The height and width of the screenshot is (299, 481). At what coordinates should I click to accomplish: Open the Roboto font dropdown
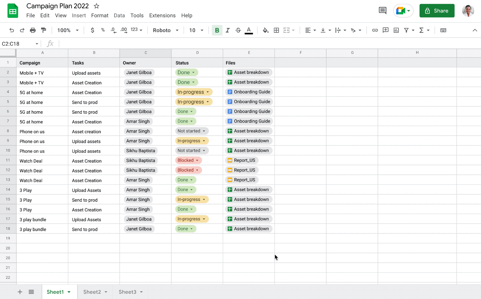[166, 30]
